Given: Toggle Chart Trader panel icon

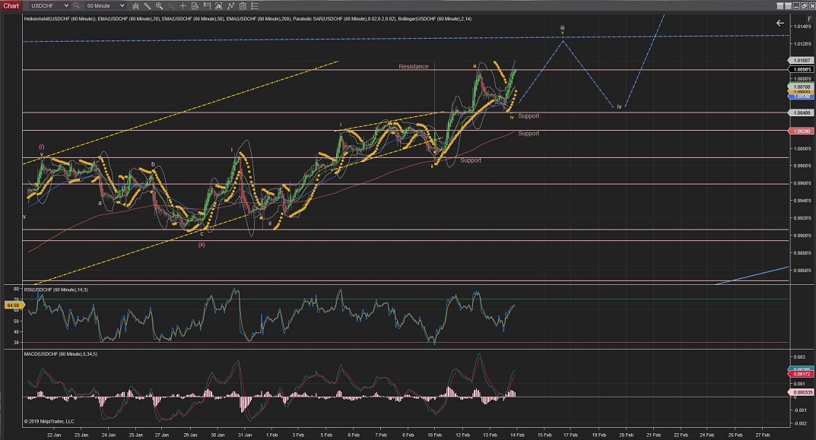Looking at the screenshot, I should click(207, 6).
